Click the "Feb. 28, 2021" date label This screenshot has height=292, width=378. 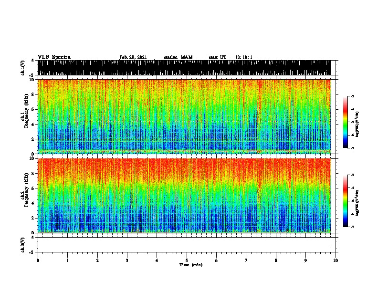pyautogui.click(x=133, y=57)
